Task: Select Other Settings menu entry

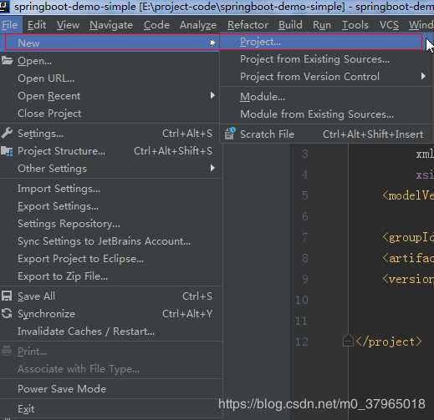Action: tap(110, 169)
